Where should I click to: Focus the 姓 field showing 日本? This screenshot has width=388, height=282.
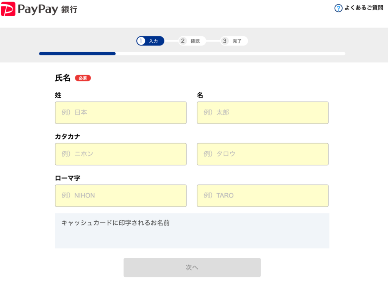tap(120, 113)
